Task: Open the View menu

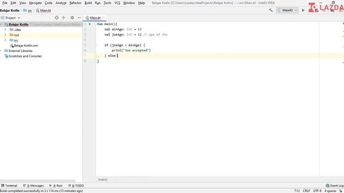Action: 23,3
